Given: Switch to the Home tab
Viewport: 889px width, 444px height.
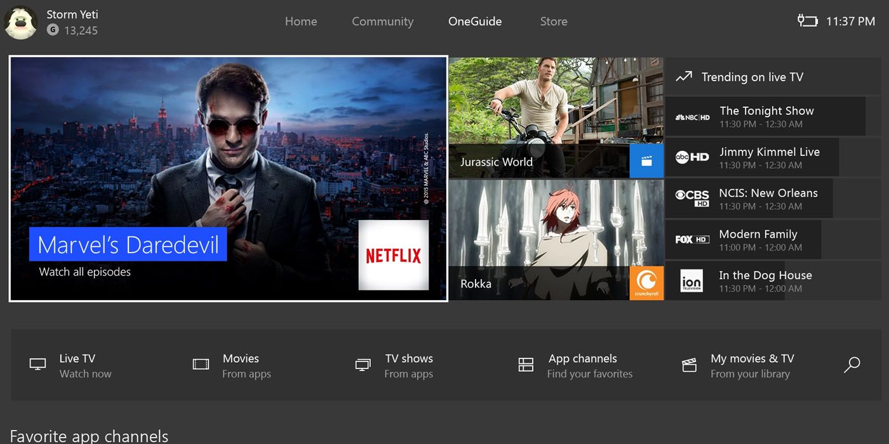Looking at the screenshot, I should (x=300, y=21).
